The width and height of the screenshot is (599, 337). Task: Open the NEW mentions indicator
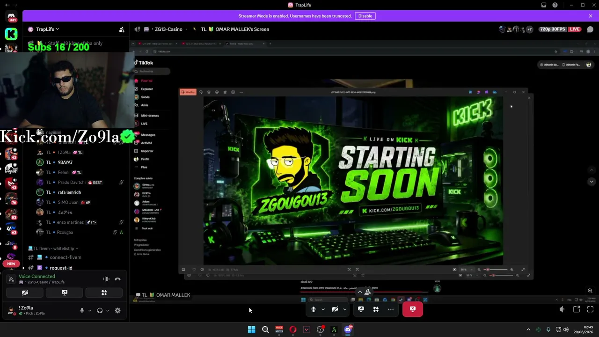coord(11,264)
